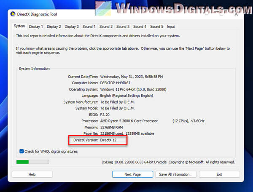Click the Next Page button

(x=133, y=174)
